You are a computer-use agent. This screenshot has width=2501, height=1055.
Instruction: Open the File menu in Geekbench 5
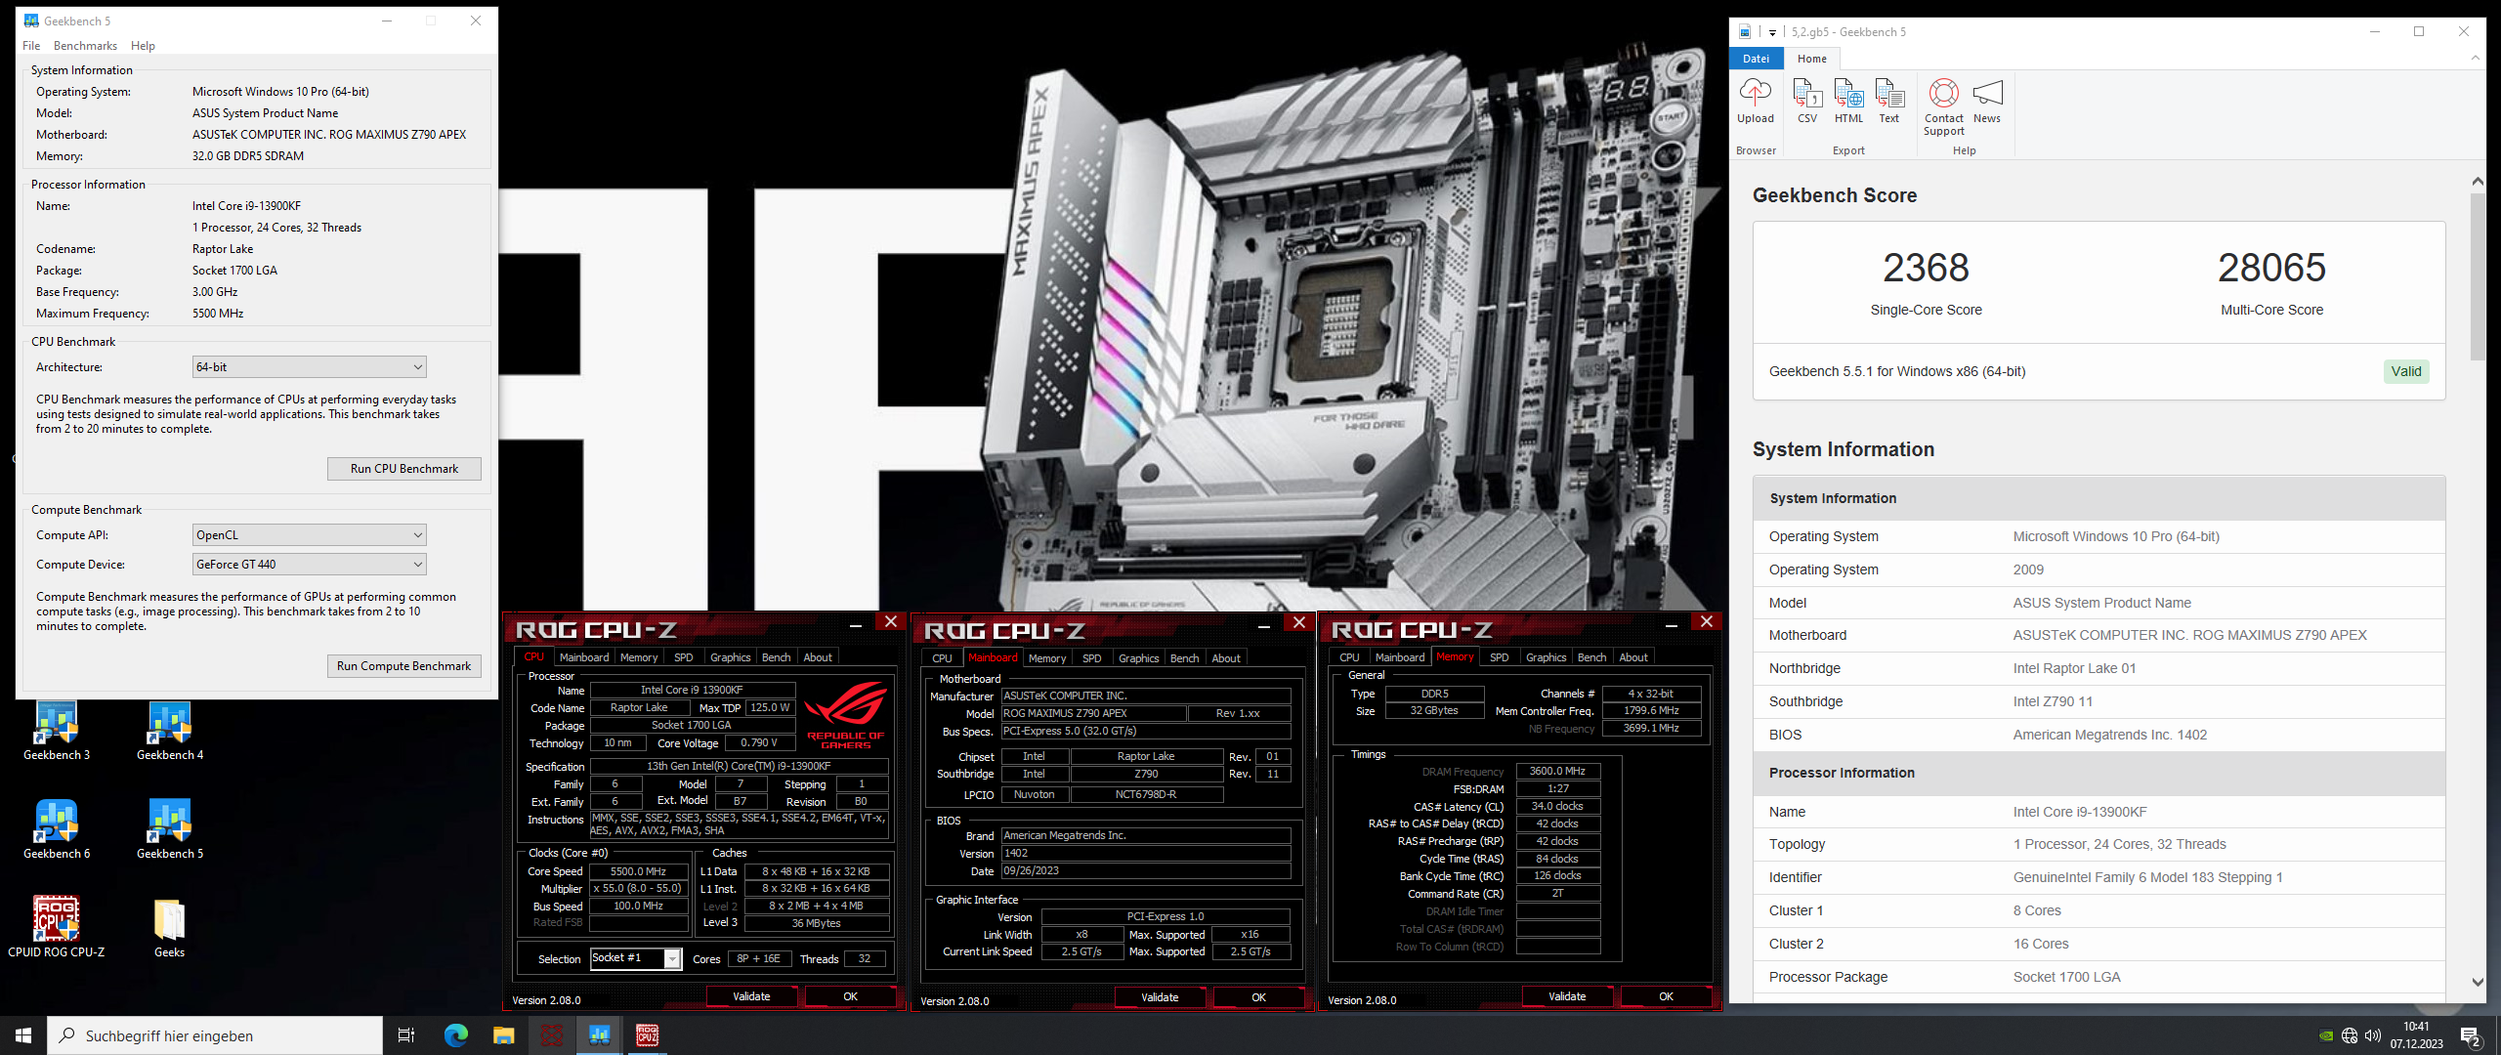[31, 46]
